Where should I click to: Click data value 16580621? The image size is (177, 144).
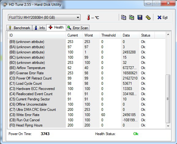(x=130, y=73)
